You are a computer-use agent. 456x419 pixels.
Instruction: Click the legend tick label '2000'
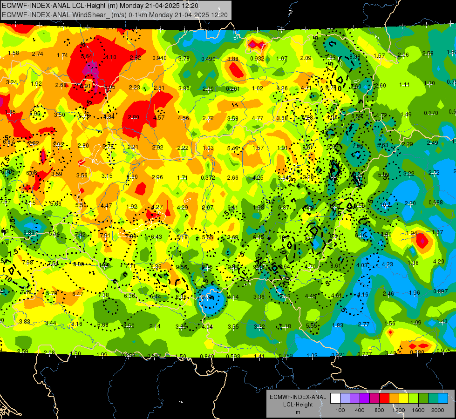click(x=438, y=410)
